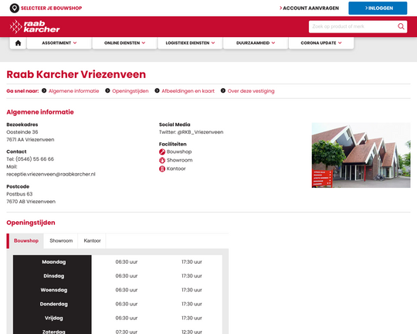Expand the Duurzaamheid chevron arrow
The image size is (417, 334).
point(273,43)
